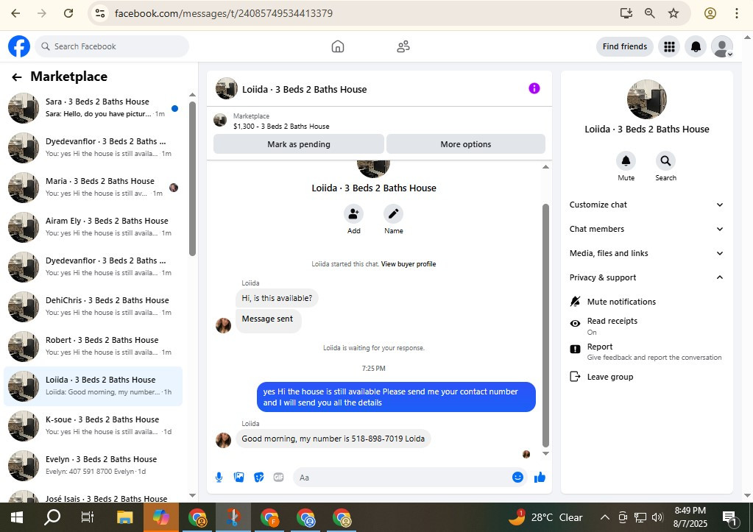Toggle Read receipts setting
Viewport: 753px width, 532px height.
[x=645, y=325]
